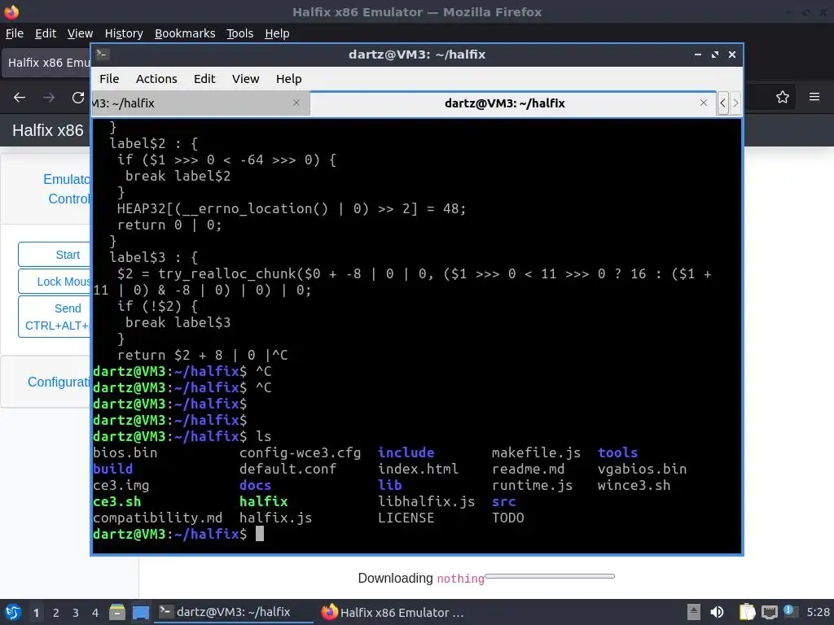Activate Halfix x86 Emulator Firefox taskbar entry
The width and height of the screenshot is (834, 625).
pyautogui.click(x=393, y=612)
